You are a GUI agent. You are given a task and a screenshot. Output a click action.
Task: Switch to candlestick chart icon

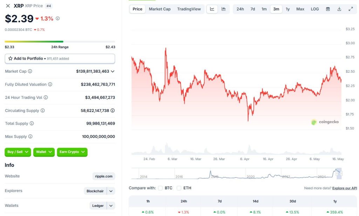(223, 9)
